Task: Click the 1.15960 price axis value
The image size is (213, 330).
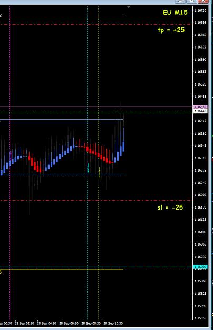Action: tap(200, 281)
